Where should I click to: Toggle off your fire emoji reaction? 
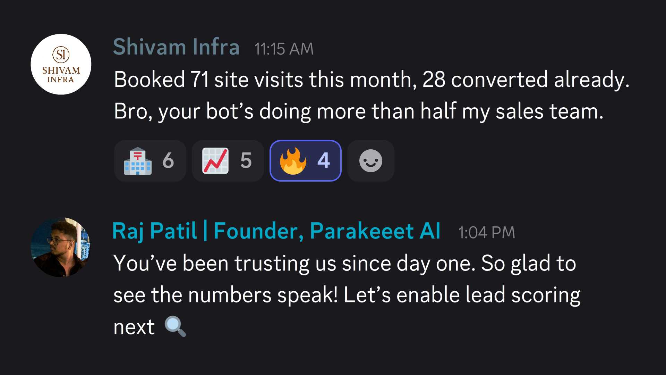tap(305, 160)
